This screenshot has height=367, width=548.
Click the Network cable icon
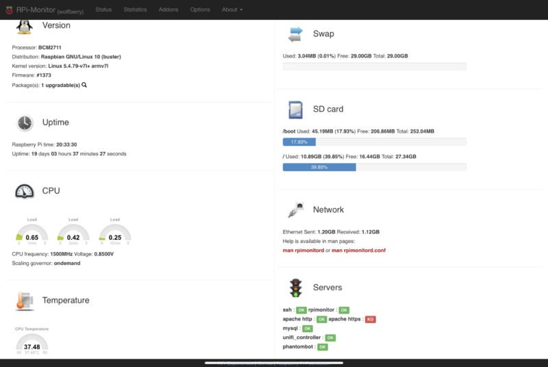296,210
